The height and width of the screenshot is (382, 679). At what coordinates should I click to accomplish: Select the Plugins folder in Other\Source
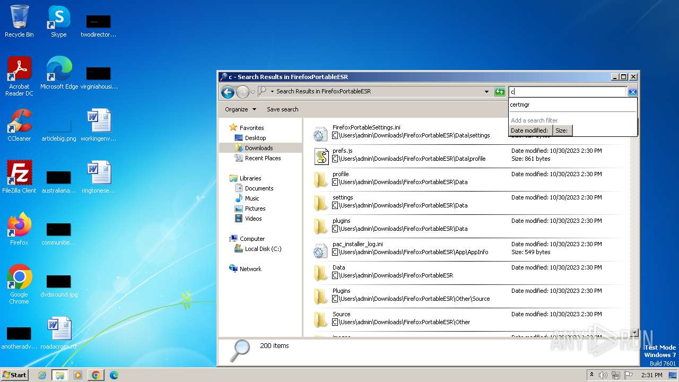[467, 295]
